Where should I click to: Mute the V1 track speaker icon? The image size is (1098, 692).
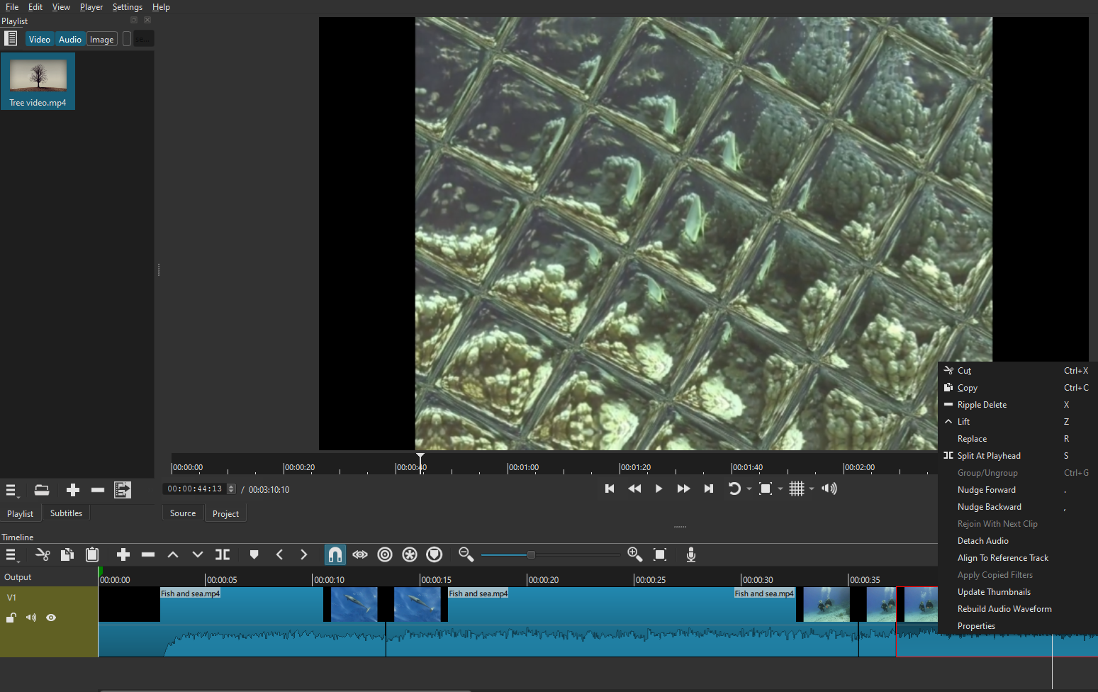coord(30,617)
